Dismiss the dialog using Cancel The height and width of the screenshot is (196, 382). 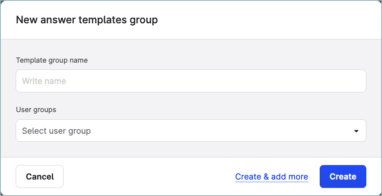(x=40, y=177)
